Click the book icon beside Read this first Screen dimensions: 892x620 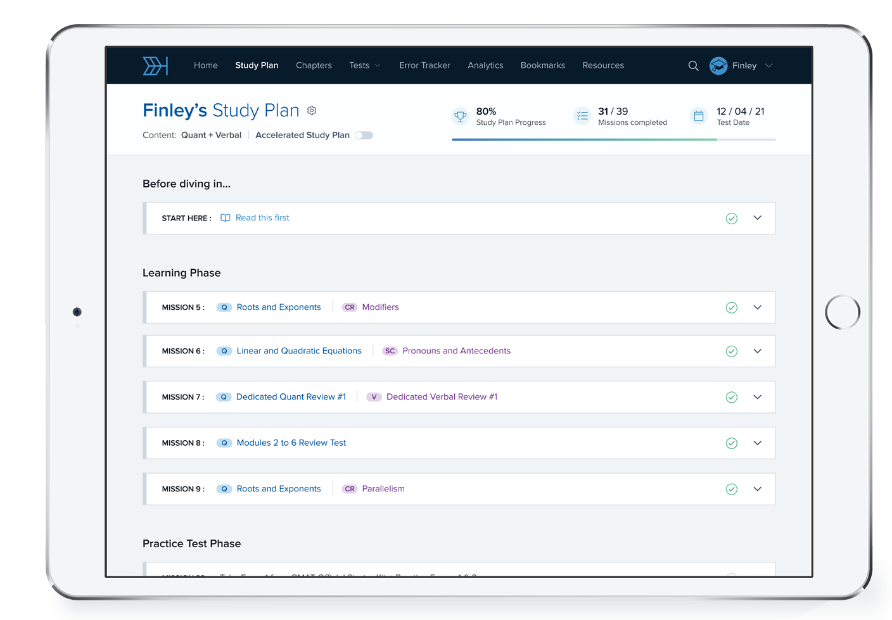click(x=225, y=218)
